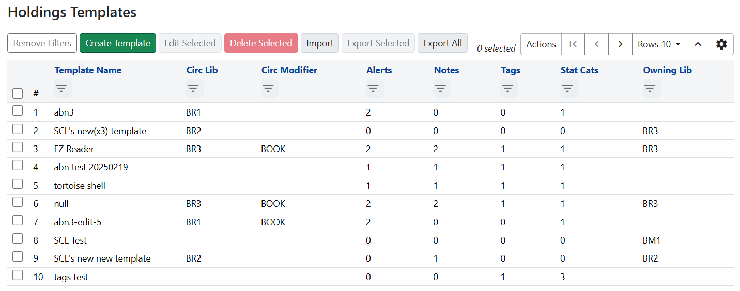Select the tortoise shell row checkbox

point(18,184)
